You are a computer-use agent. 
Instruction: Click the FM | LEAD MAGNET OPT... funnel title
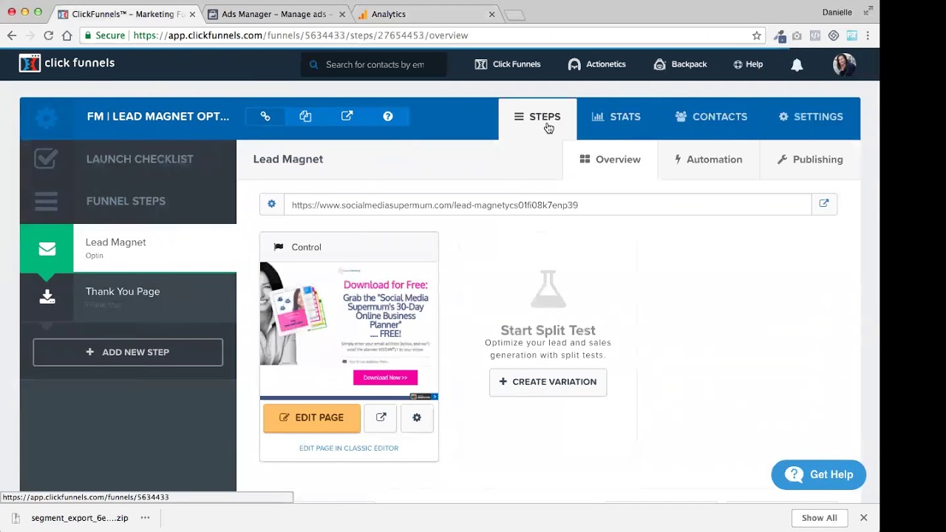[x=158, y=117]
